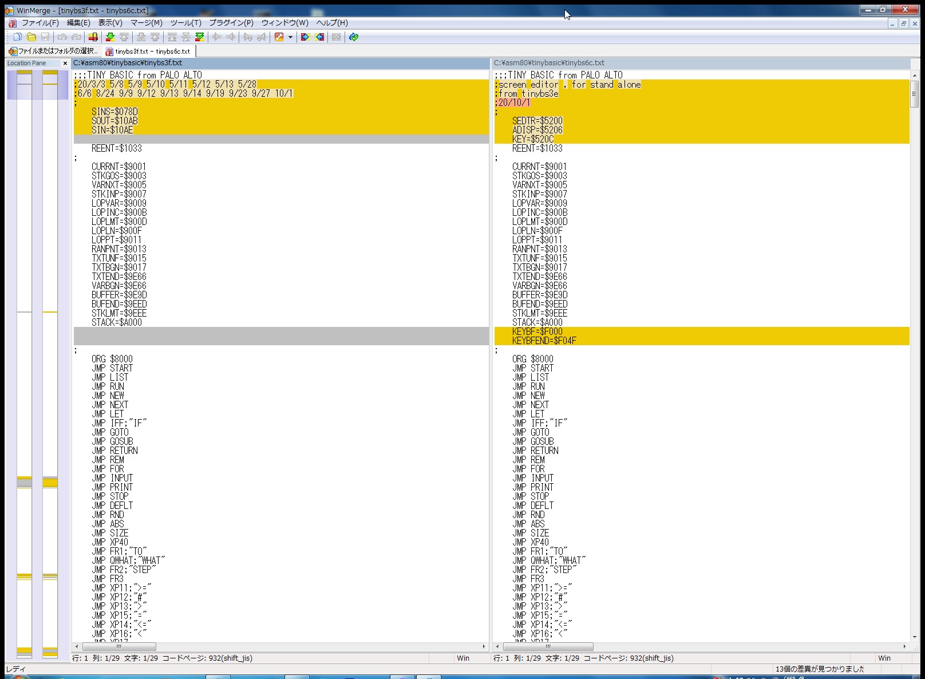The height and width of the screenshot is (679, 925).
Task: Click the Undo toolbar icon
Action: (62, 37)
